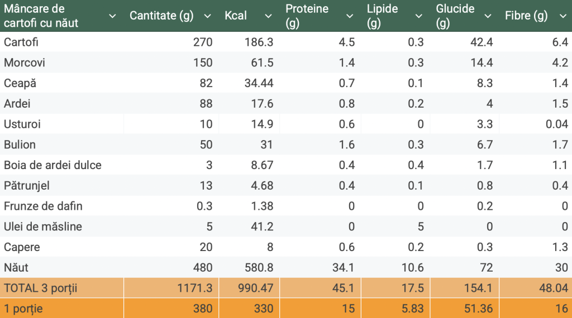Screen dimensions: 572x318
Task: Click the TOTAL 3 porții row label
Action: tap(40, 288)
